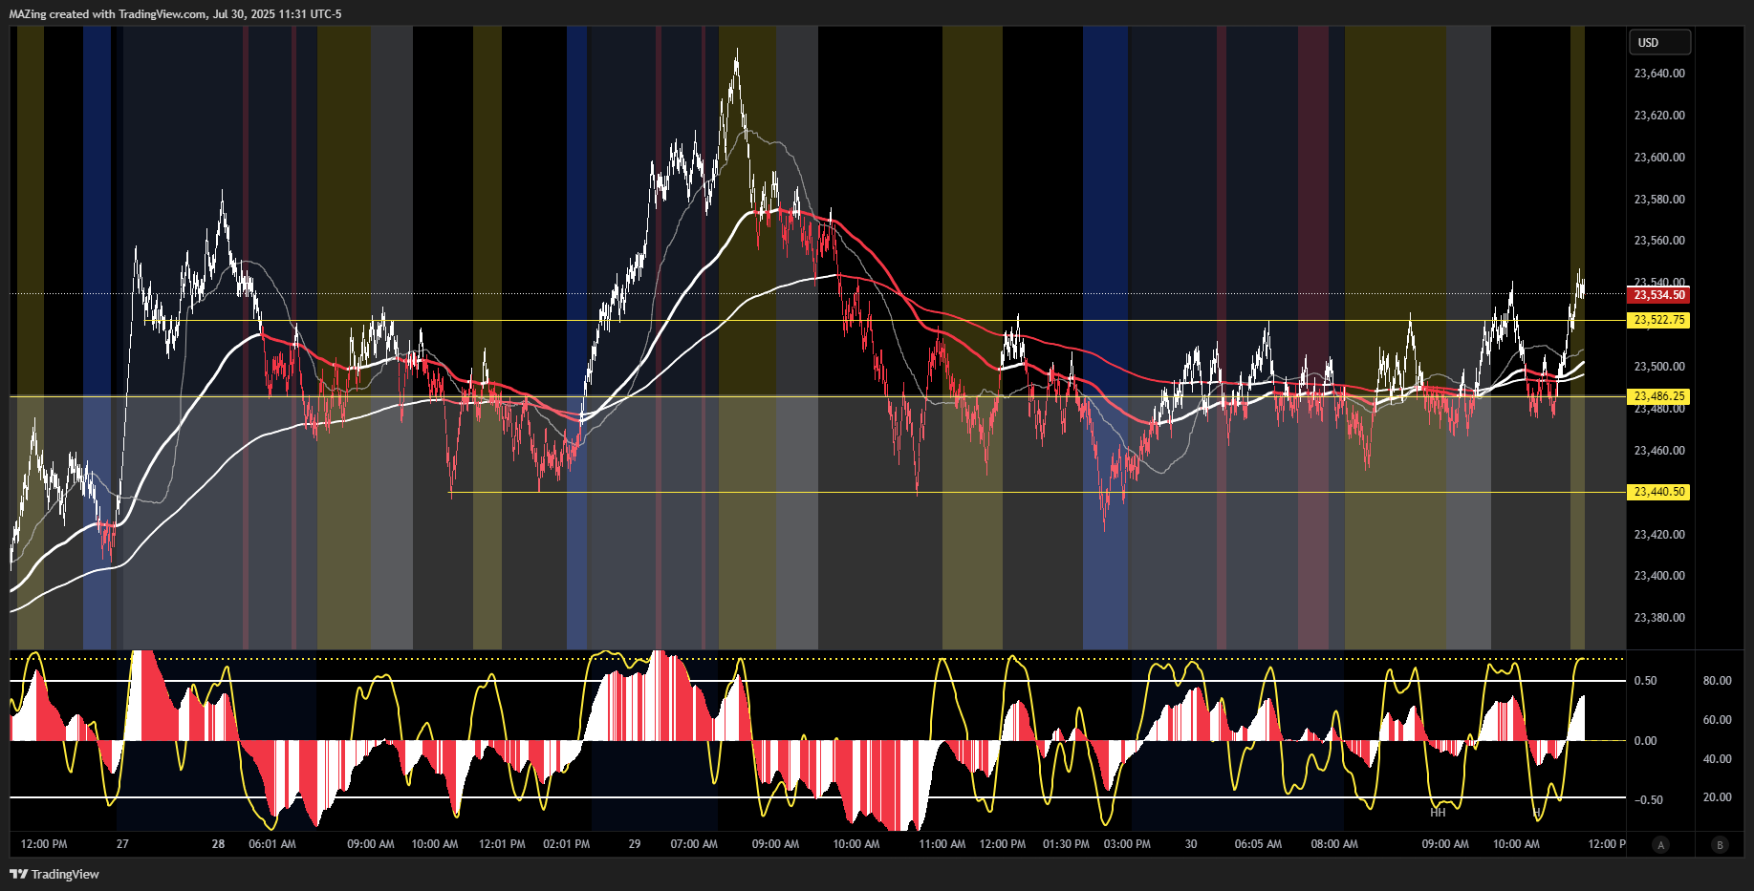Click the red 23,534.50 current price label
The image size is (1754, 891).
pyautogui.click(x=1658, y=295)
